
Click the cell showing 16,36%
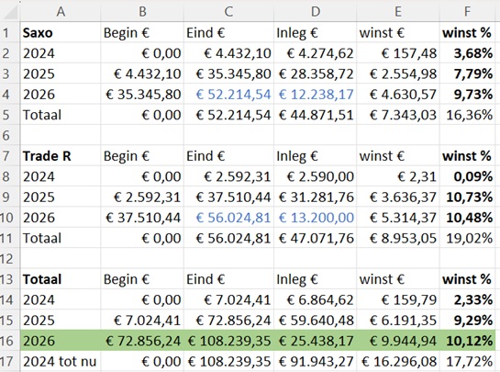pos(467,115)
